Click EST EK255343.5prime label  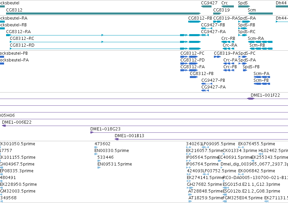pyautogui.click(x=270, y=157)
